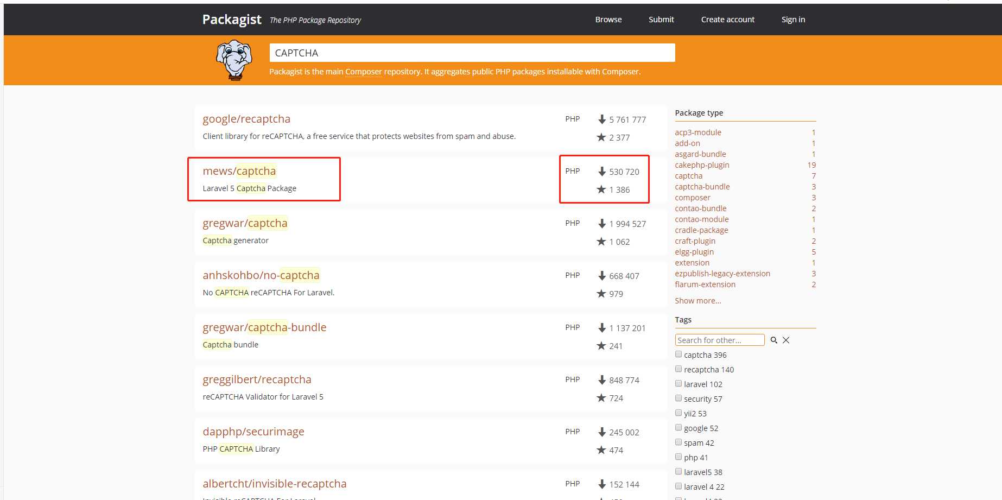The image size is (1002, 500).
Task: Check the spam 42 tag checkbox
Action: (678, 442)
